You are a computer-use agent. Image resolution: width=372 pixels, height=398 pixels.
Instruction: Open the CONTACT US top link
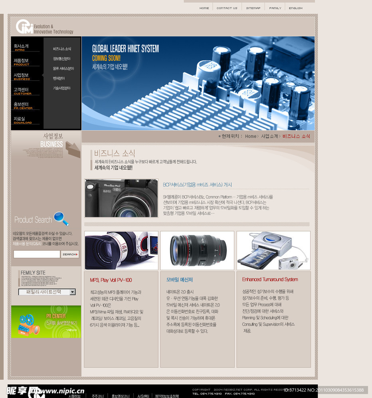tap(227, 8)
